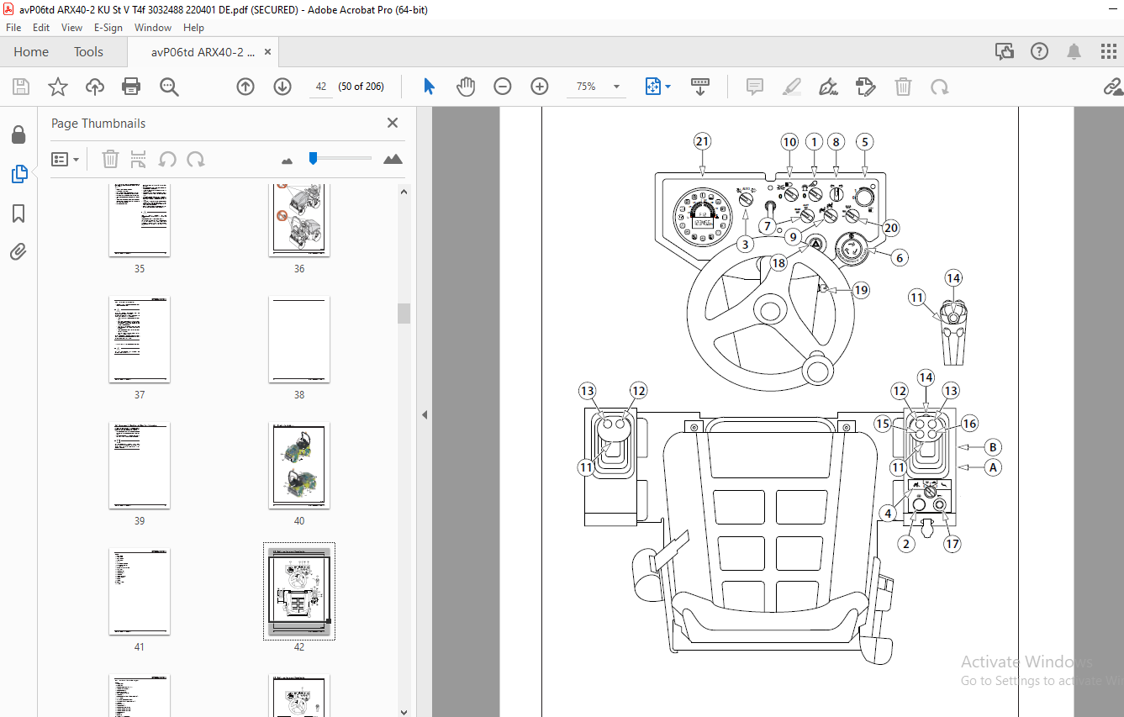The image size is (1124, 717).
Task: Switch to the Home tab
Action: pyautogui.click(x=31, y=51)
